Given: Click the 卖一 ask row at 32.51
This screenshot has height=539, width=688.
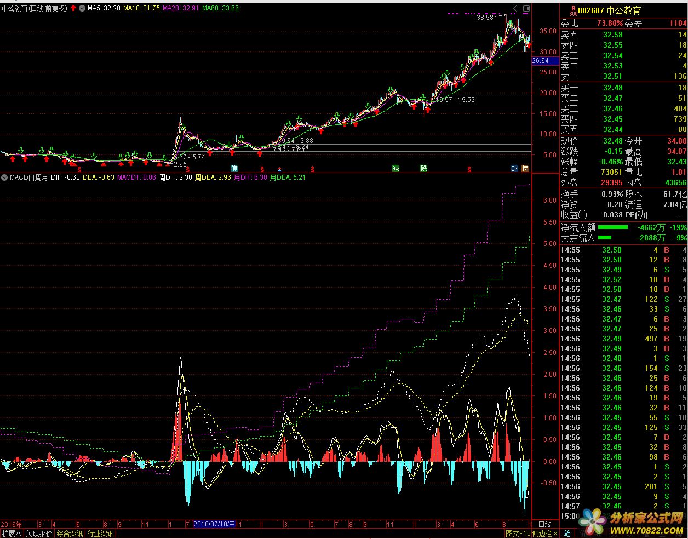Looking at the screenshot, I should [623, 76].
